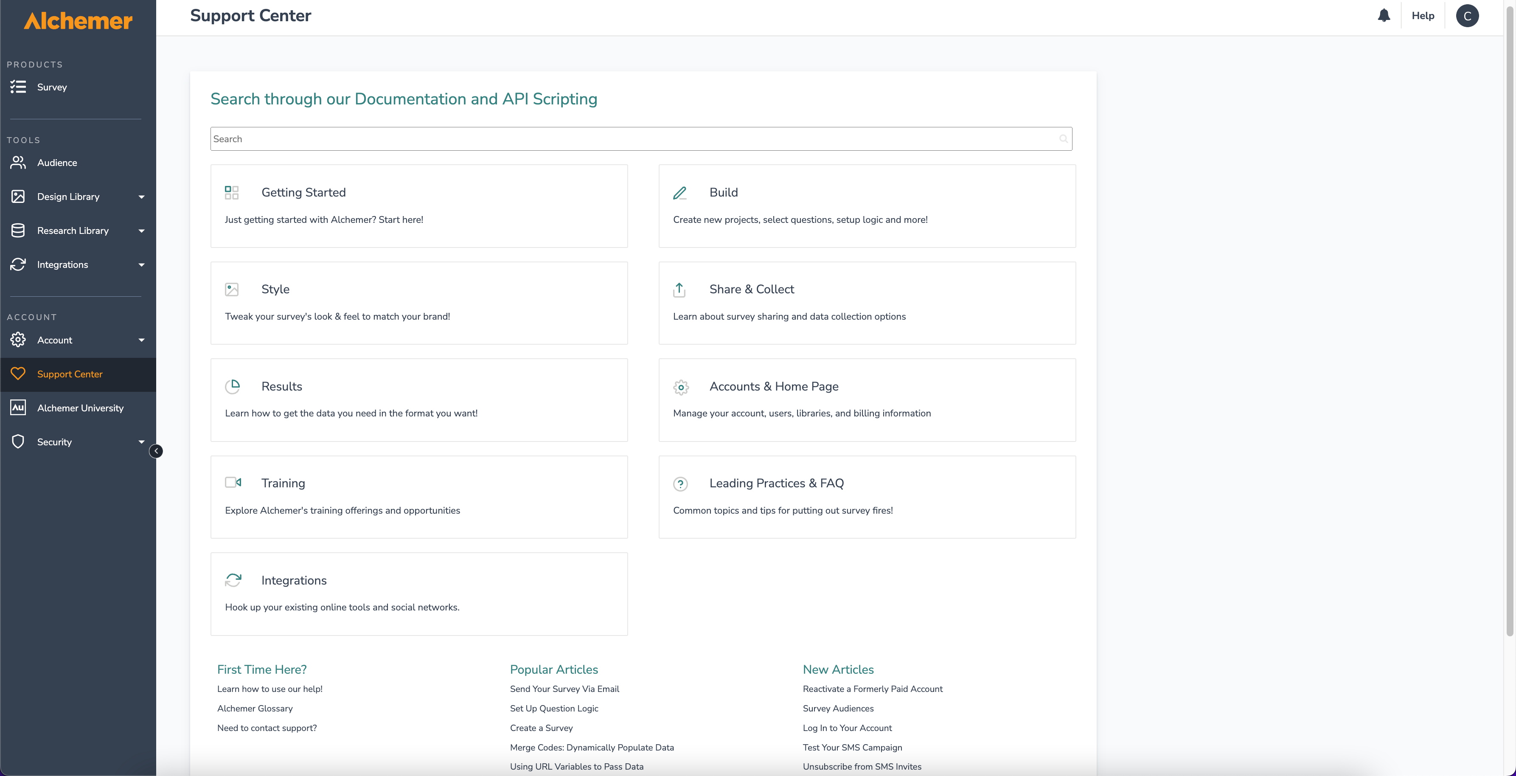1516x776 pixels.
Task: Open the Getting Started card title
Action: point(303,193)
